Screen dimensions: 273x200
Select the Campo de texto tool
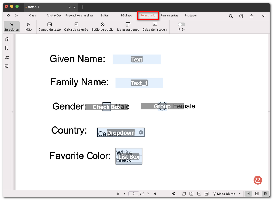click(50, 26)
